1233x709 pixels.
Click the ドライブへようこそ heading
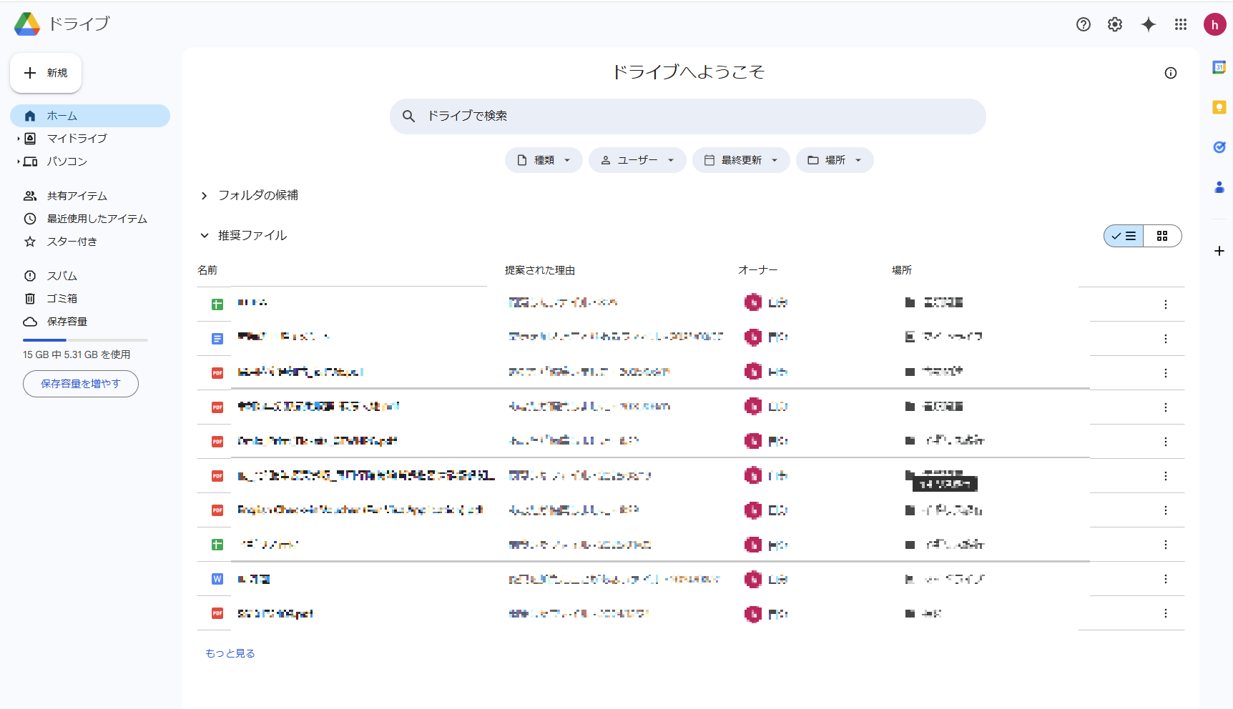[689, 72]
